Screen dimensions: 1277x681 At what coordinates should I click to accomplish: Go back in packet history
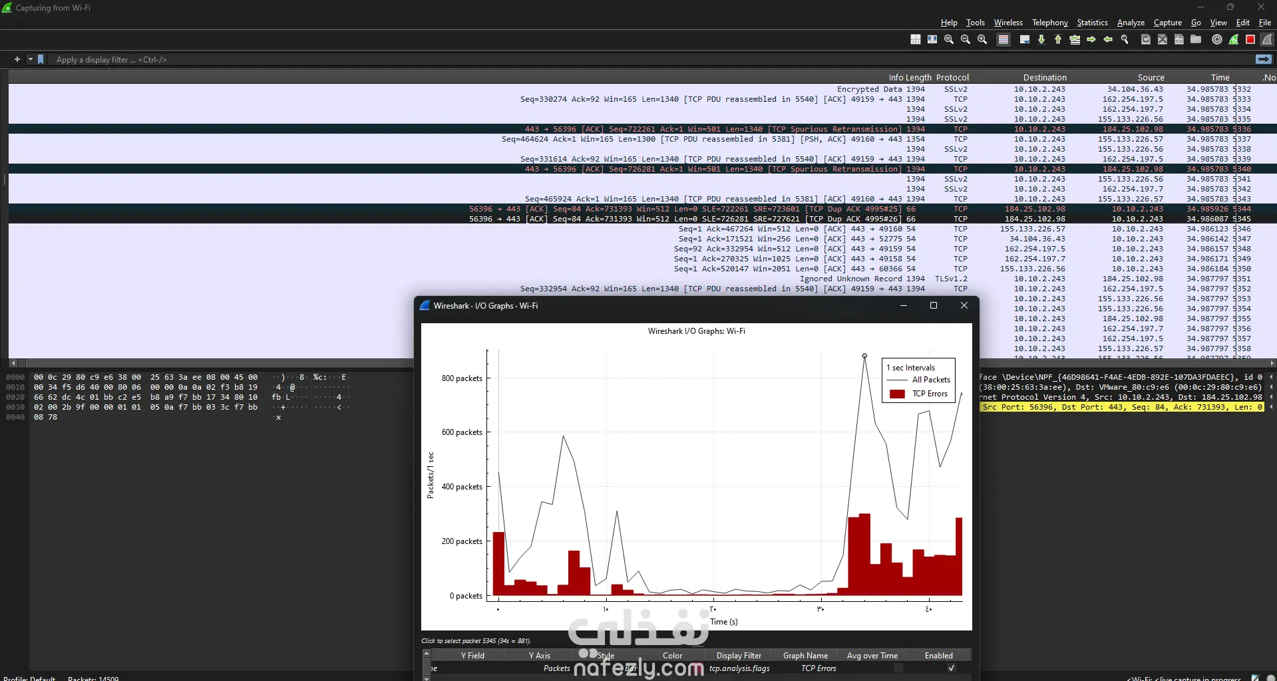click(x=1108, y=39)
